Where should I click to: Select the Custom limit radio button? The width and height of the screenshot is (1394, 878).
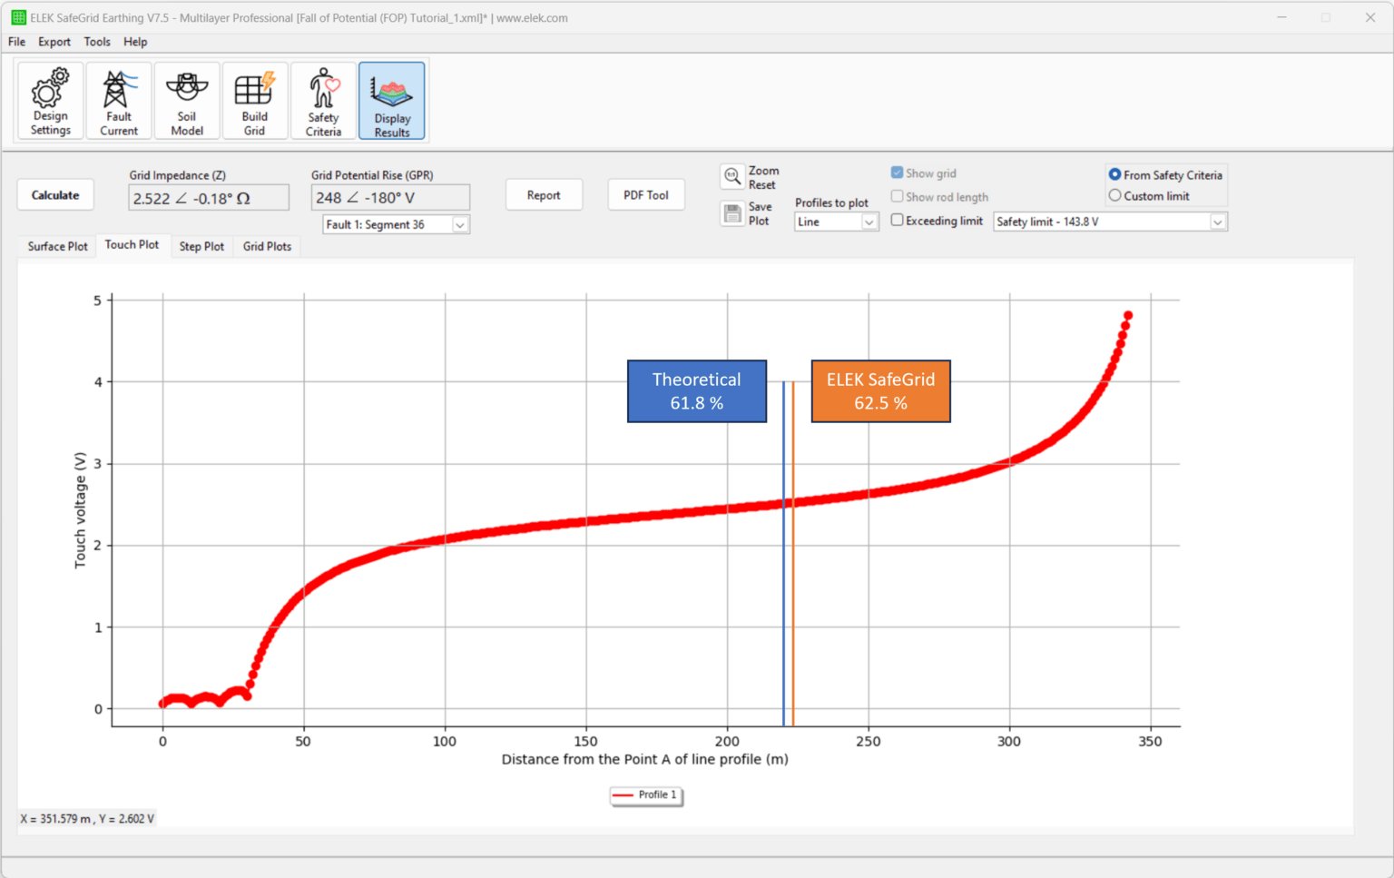[1114, 195]
